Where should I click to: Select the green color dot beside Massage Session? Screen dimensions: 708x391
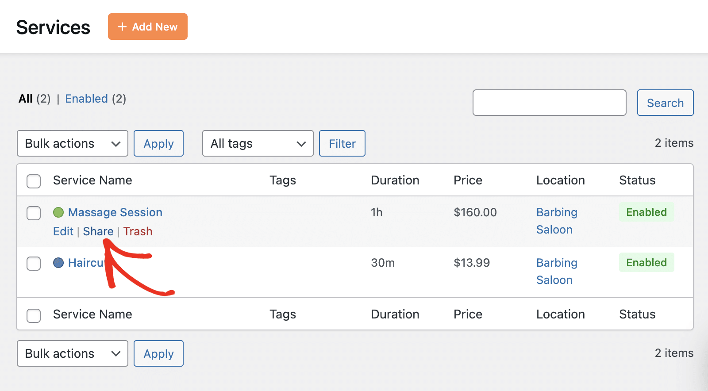58,212
